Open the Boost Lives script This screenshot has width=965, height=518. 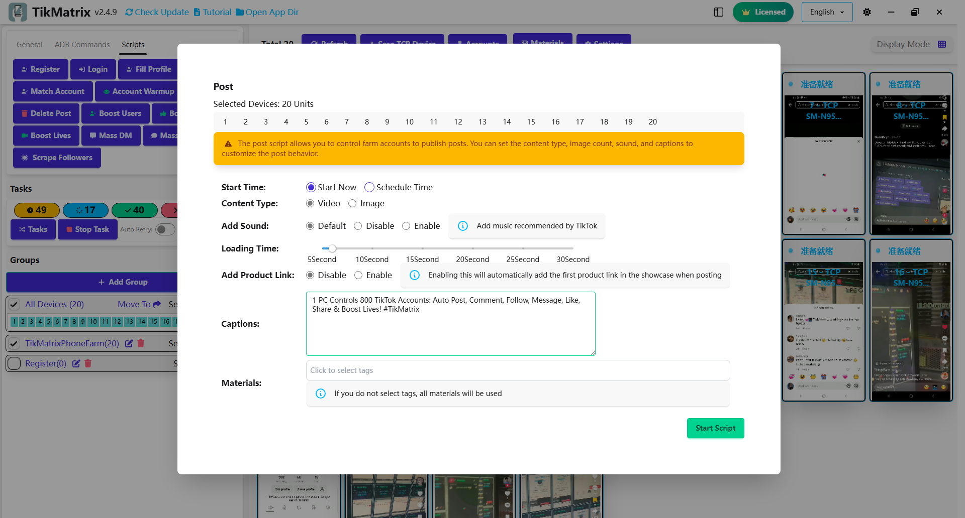pos(46,136)
